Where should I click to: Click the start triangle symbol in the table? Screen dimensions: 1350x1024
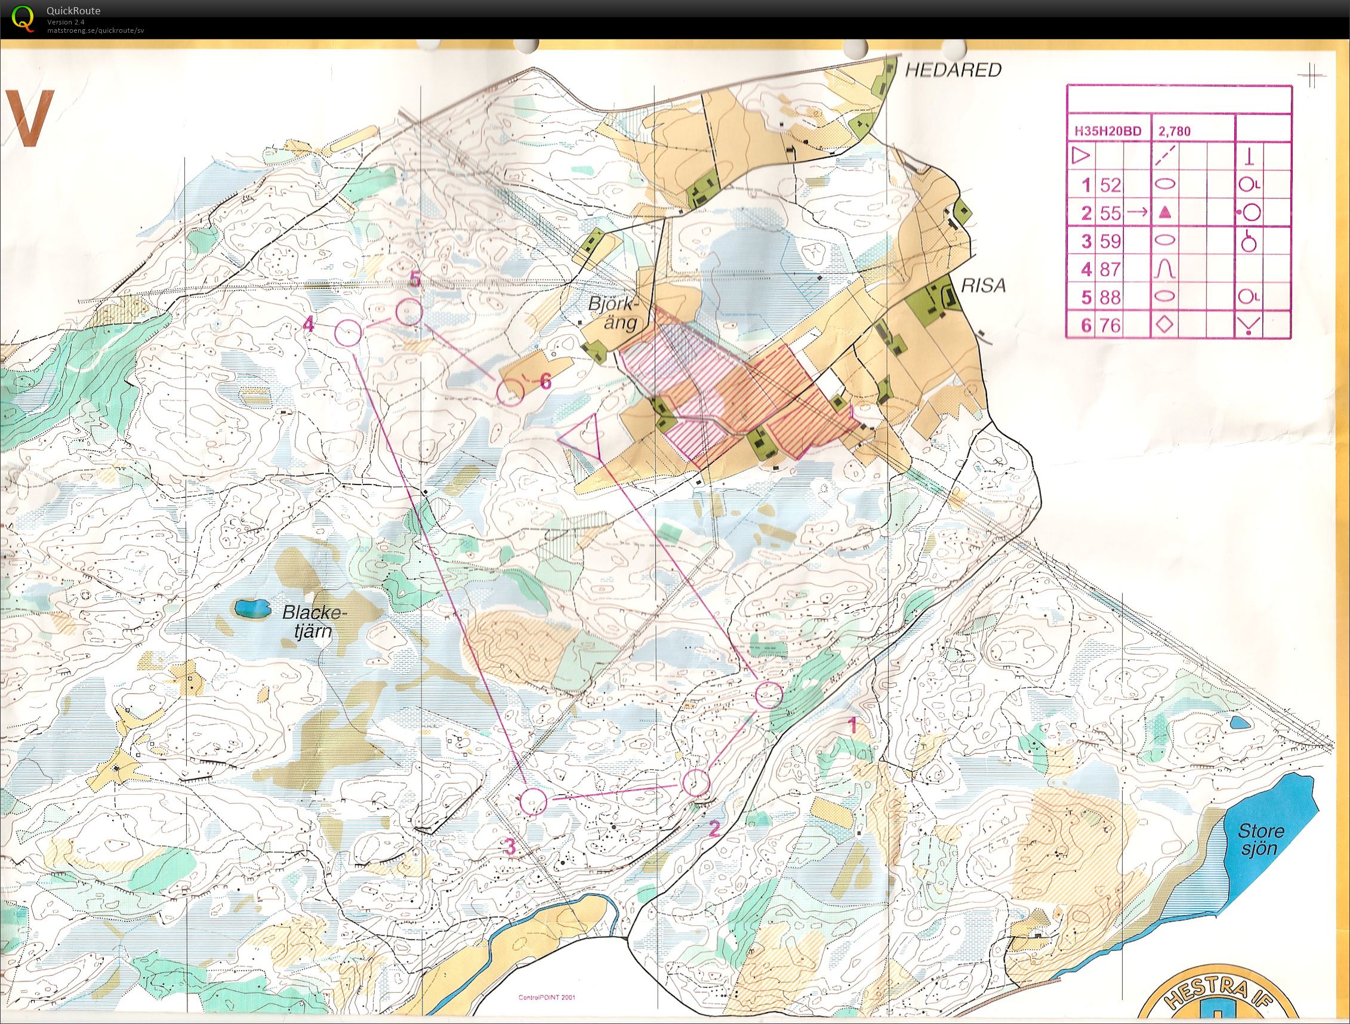point(1080,156)
